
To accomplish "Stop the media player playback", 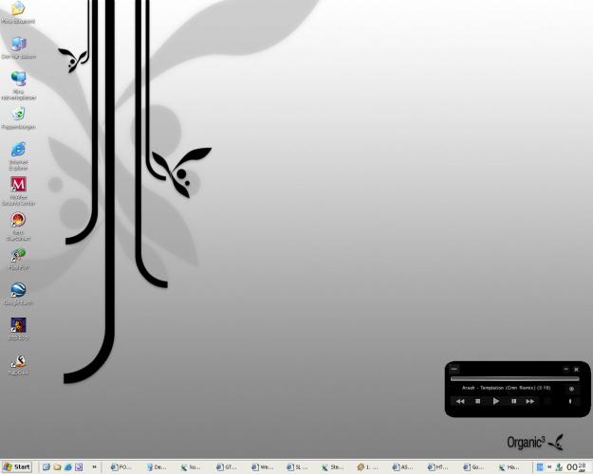I will tap(477, 401).
